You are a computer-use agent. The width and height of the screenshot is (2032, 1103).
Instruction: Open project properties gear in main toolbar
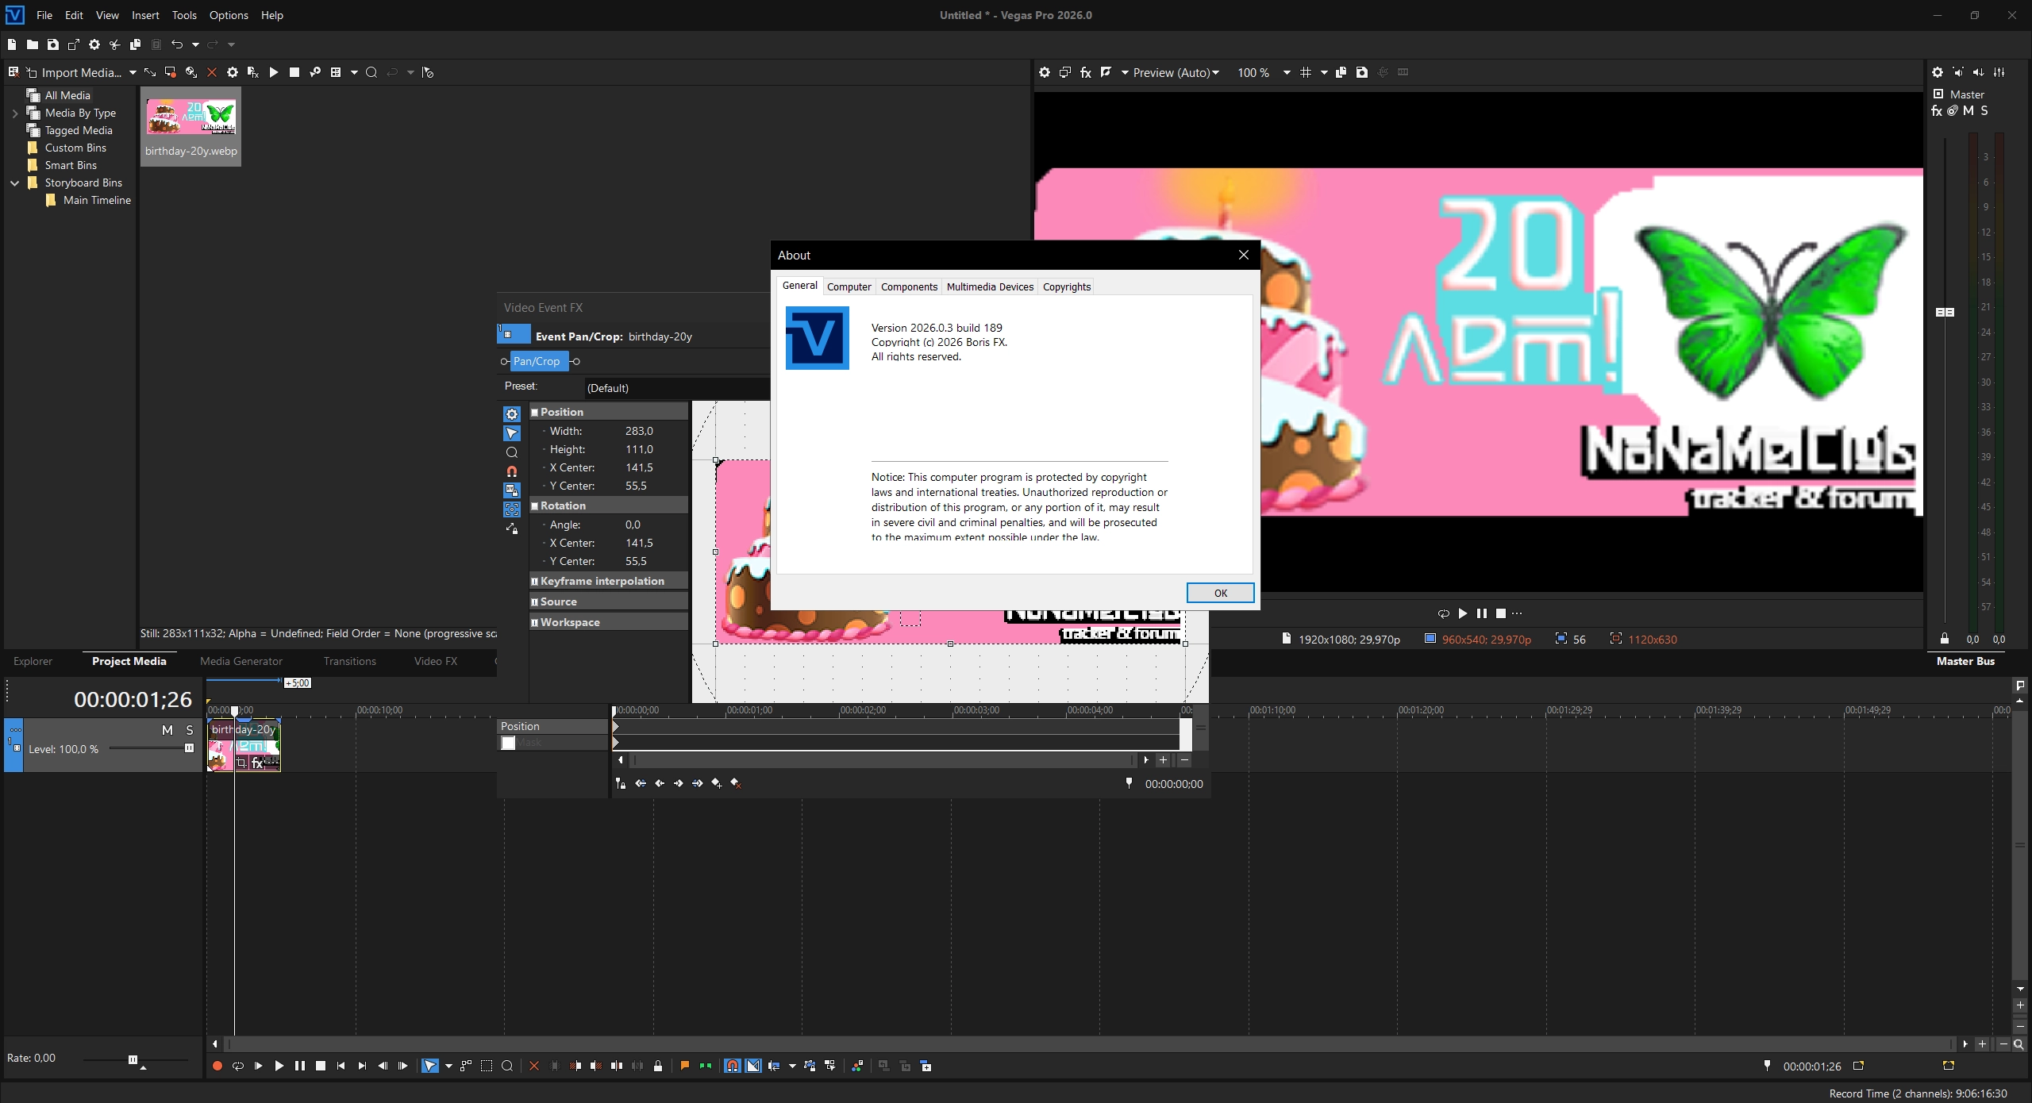(94, 44)
